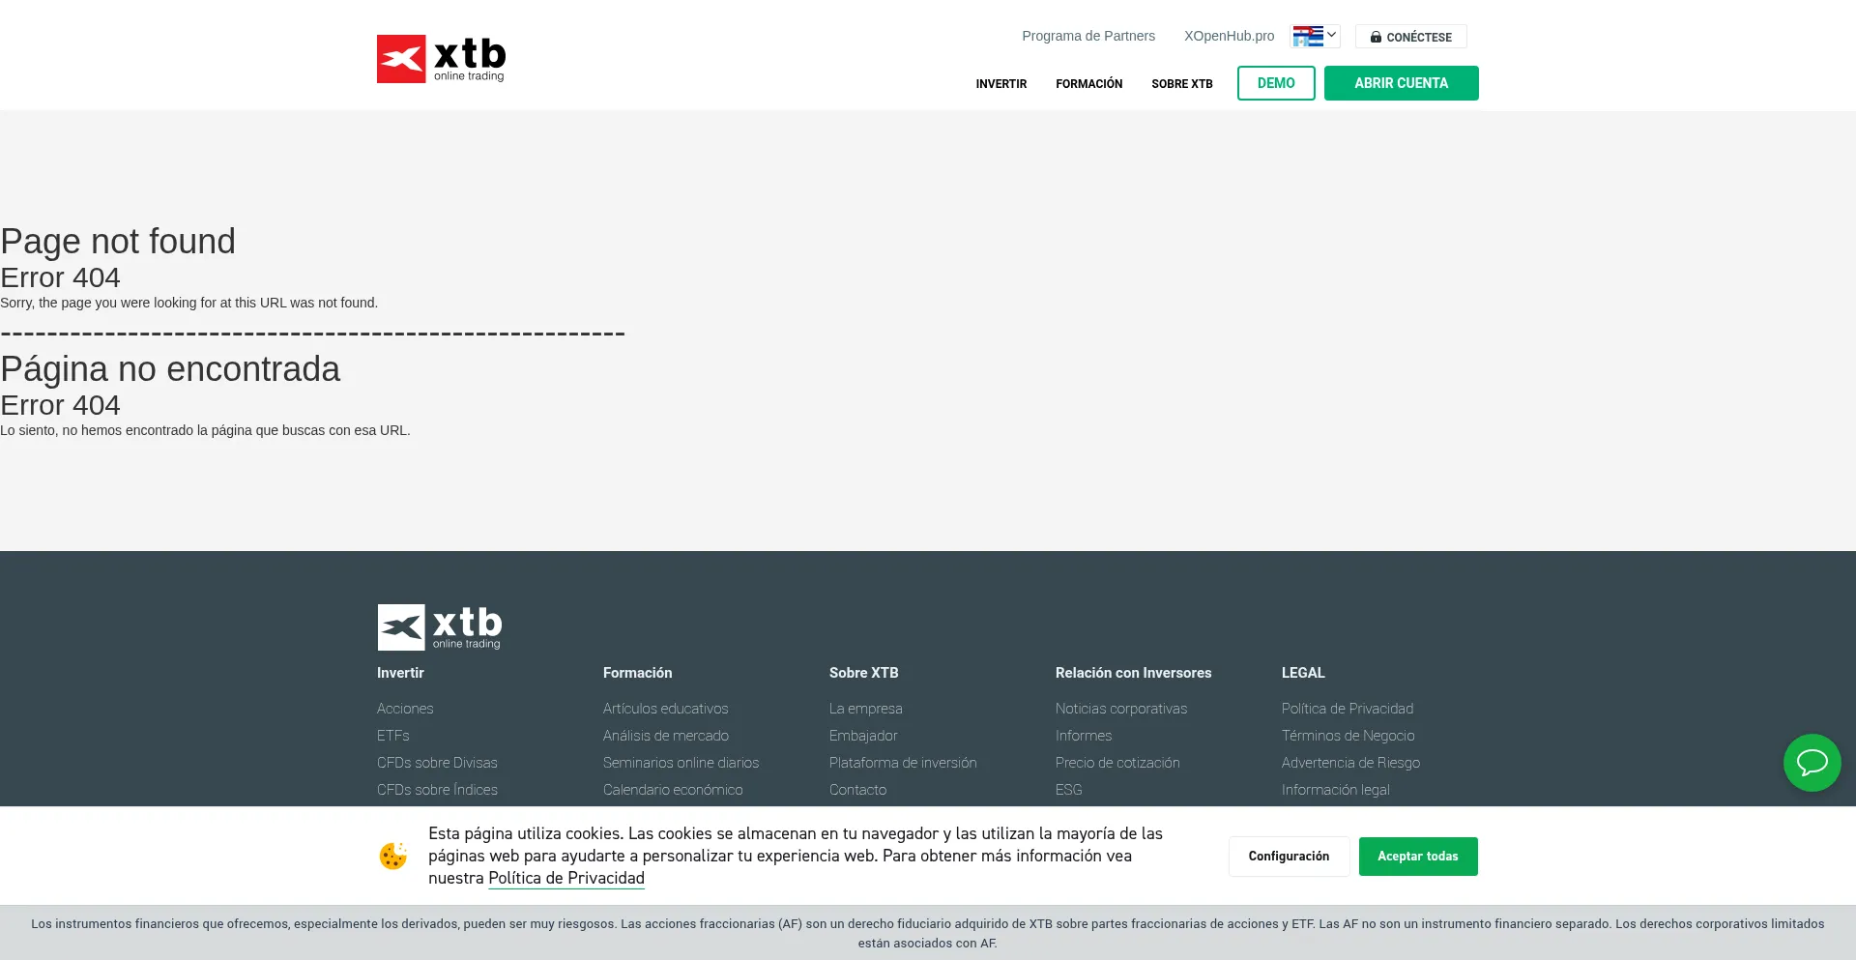1856x960 pixels.
Task: Open the FORMACIÓN menu
Action: (1088, 84)
